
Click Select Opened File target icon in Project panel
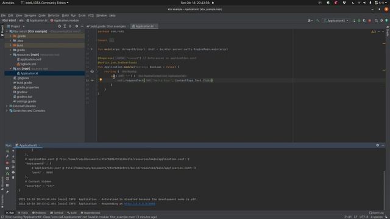(x=59, y=26)
